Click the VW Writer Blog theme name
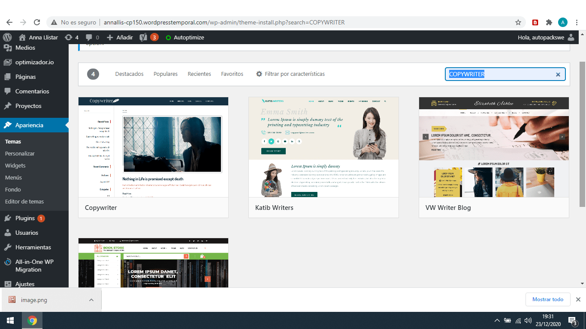 [x=448, y=208]
